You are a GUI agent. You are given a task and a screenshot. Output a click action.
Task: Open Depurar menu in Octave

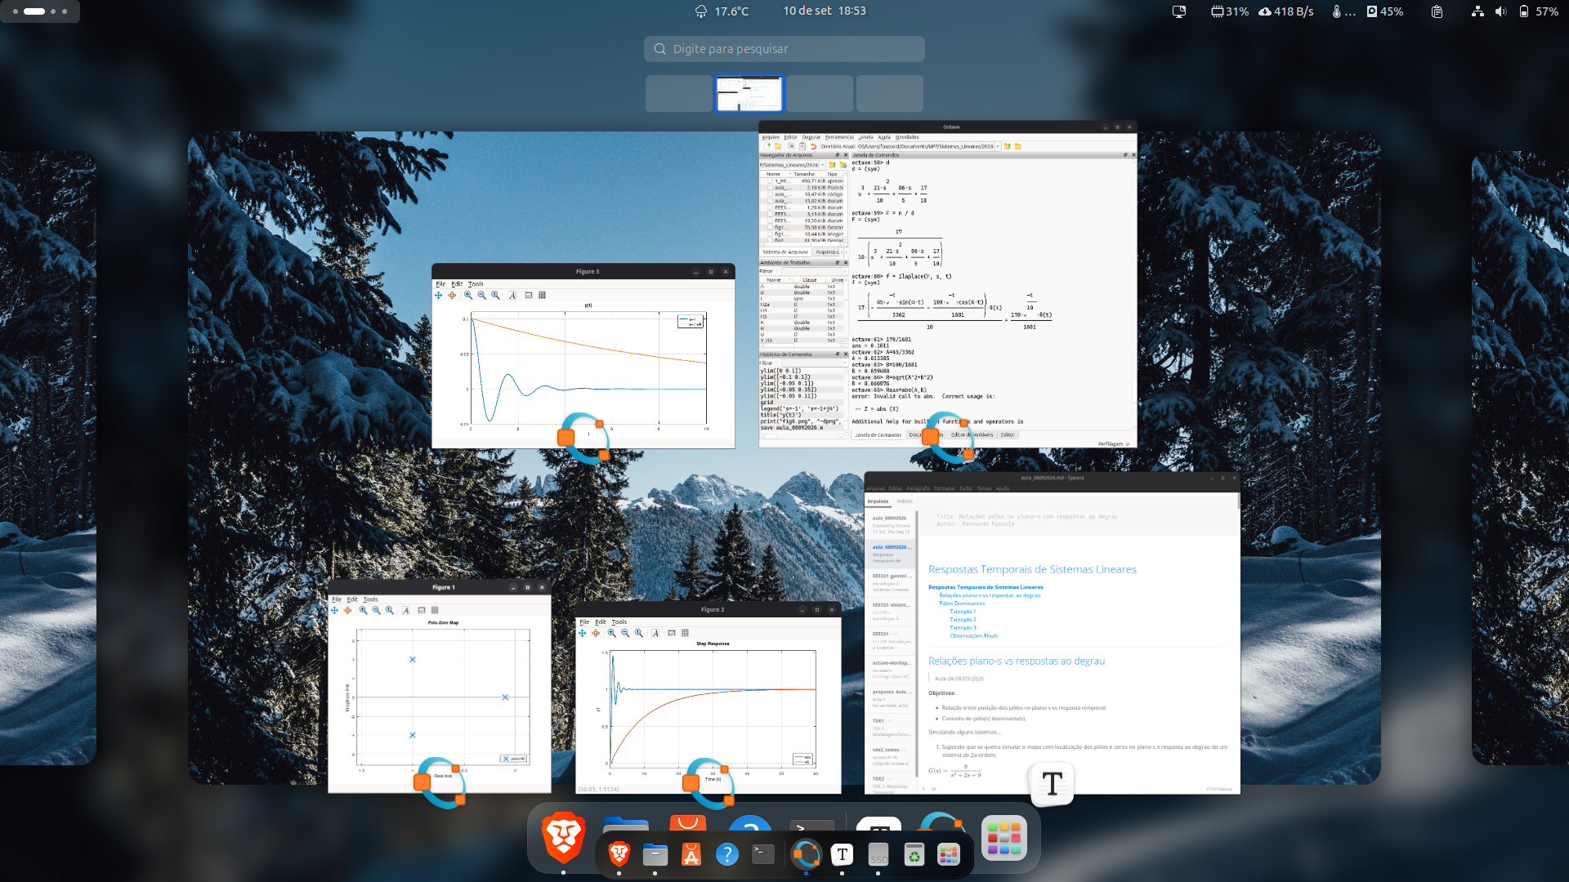pos(811,137)
